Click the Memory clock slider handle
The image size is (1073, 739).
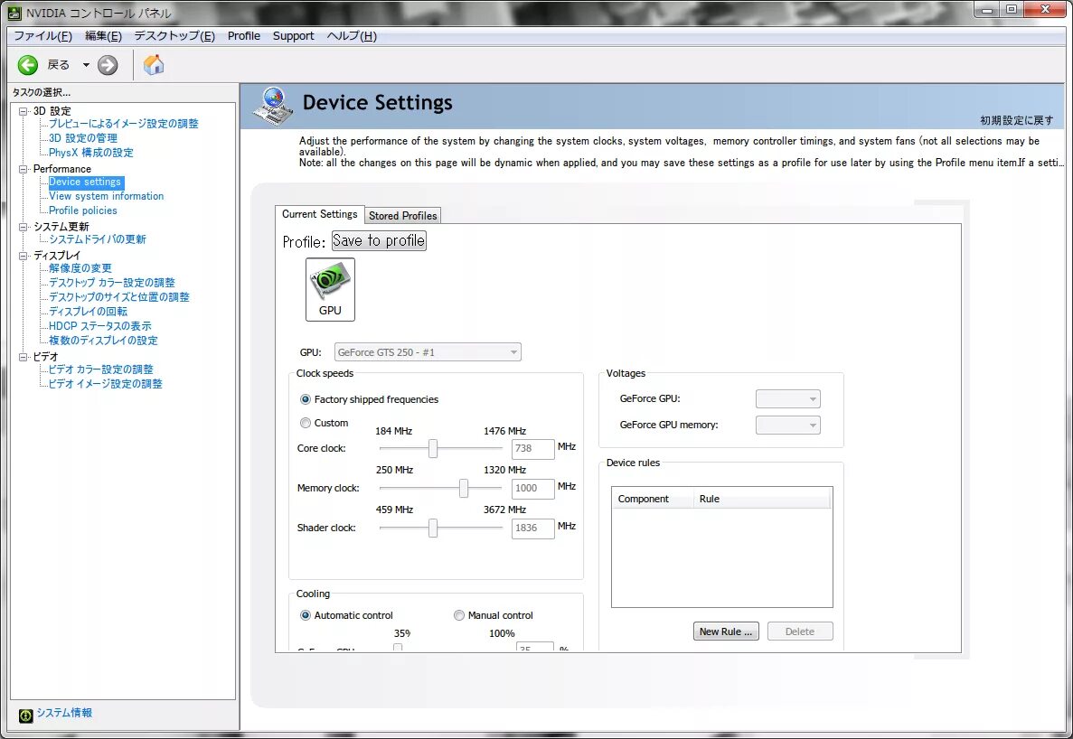pos(464,488)
